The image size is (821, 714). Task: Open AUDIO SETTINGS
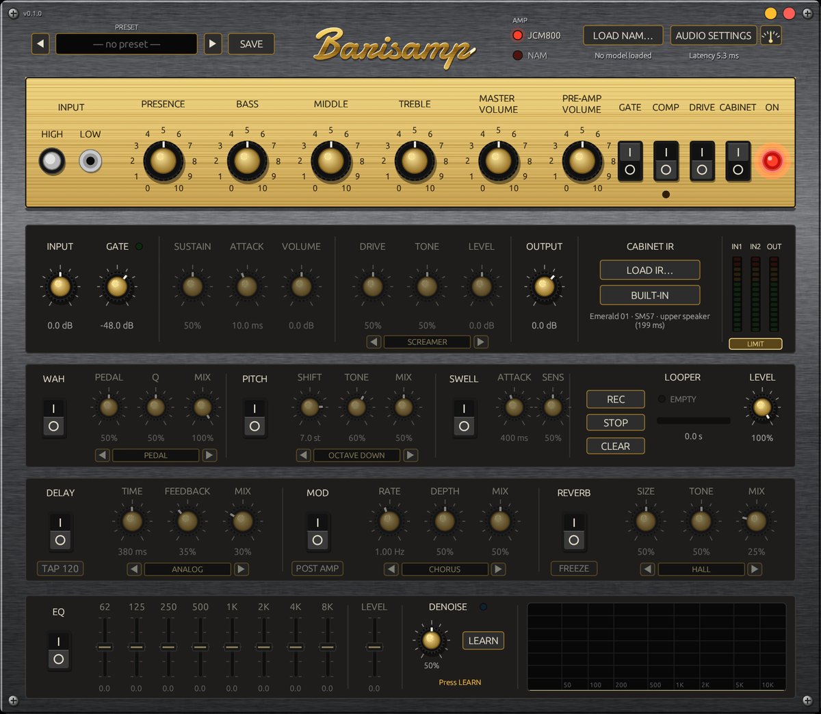point(713,36)
